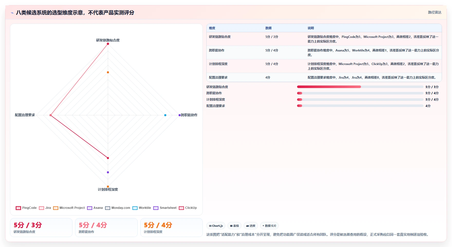Click the orange point above 计划排程深度 label
This screenshot has height=247, width=452.
108,187
